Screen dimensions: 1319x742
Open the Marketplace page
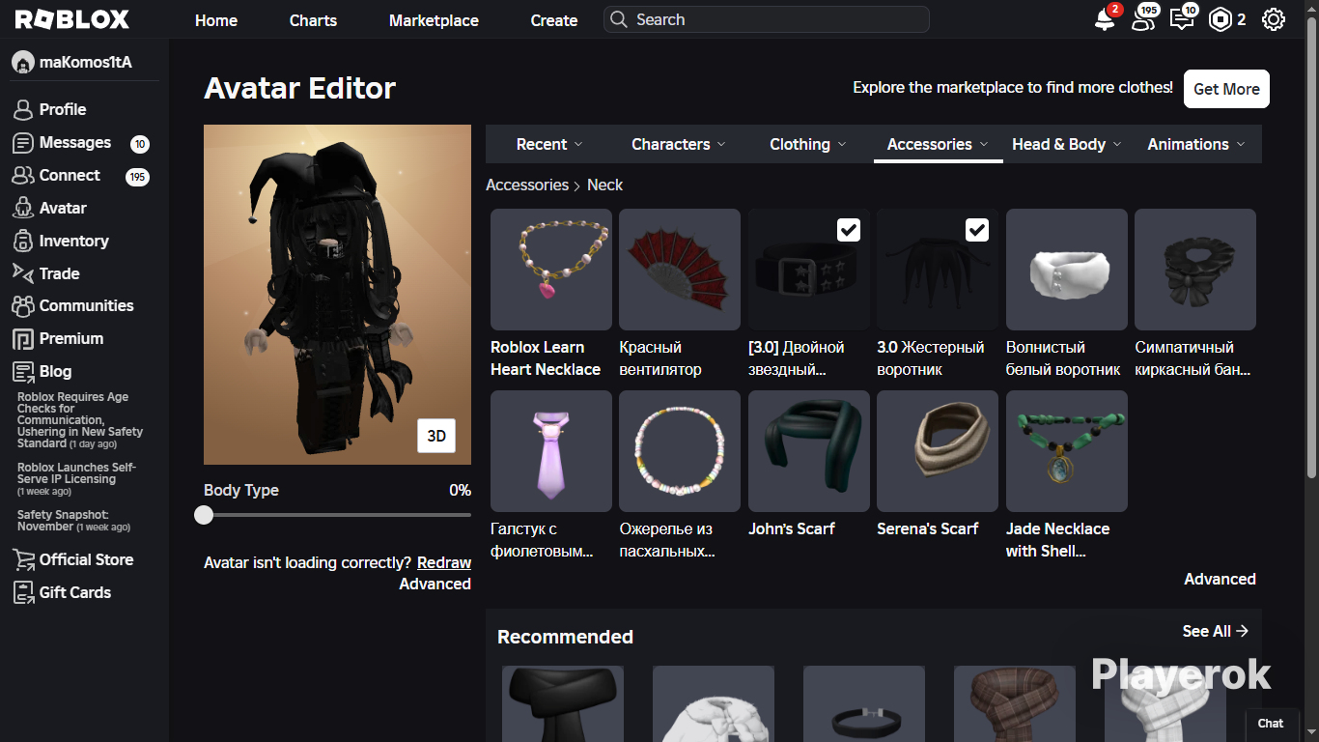(434, 20)
